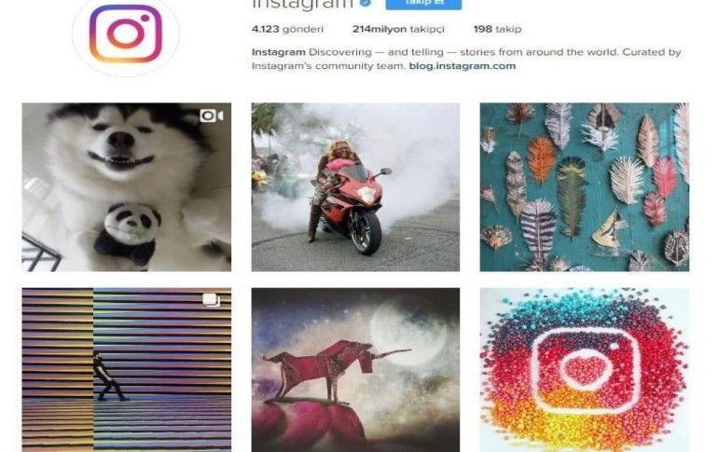Open the dancer on striped background post

pyautogui.click(x=127, y=370)
